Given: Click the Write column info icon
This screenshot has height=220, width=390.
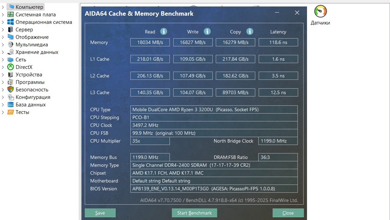Looking at the screenshot, I should [x=207, y=31].
